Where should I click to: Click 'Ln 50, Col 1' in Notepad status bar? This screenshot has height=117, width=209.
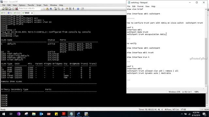[187, 92]
